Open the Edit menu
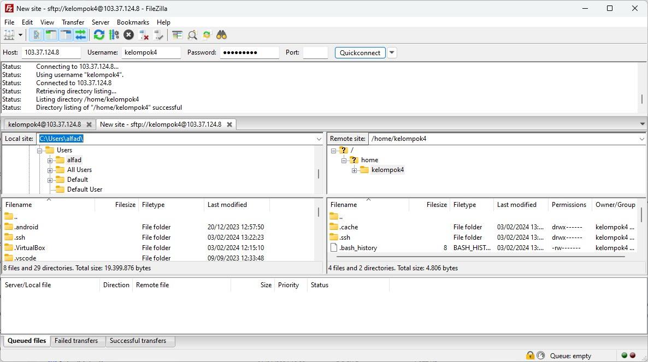 [27, 22]
